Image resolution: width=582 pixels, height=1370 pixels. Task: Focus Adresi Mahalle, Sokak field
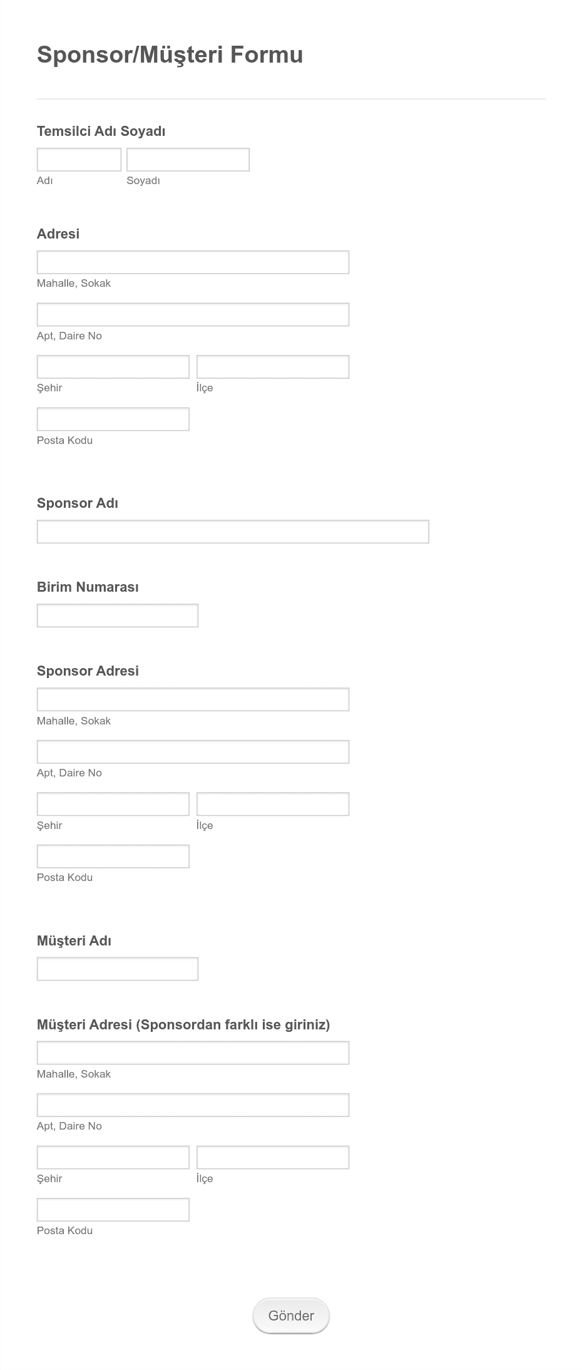pyautogui.click(x=193, y=262)
